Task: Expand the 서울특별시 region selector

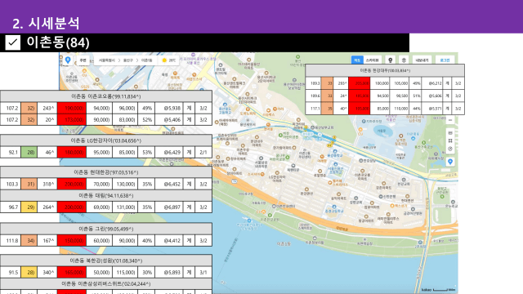Action: point(107,60)
